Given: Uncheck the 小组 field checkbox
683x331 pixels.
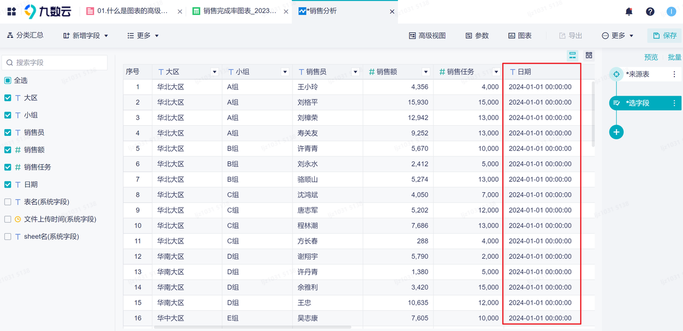Looking at the screenshot, I should click(x=7, y=115).
